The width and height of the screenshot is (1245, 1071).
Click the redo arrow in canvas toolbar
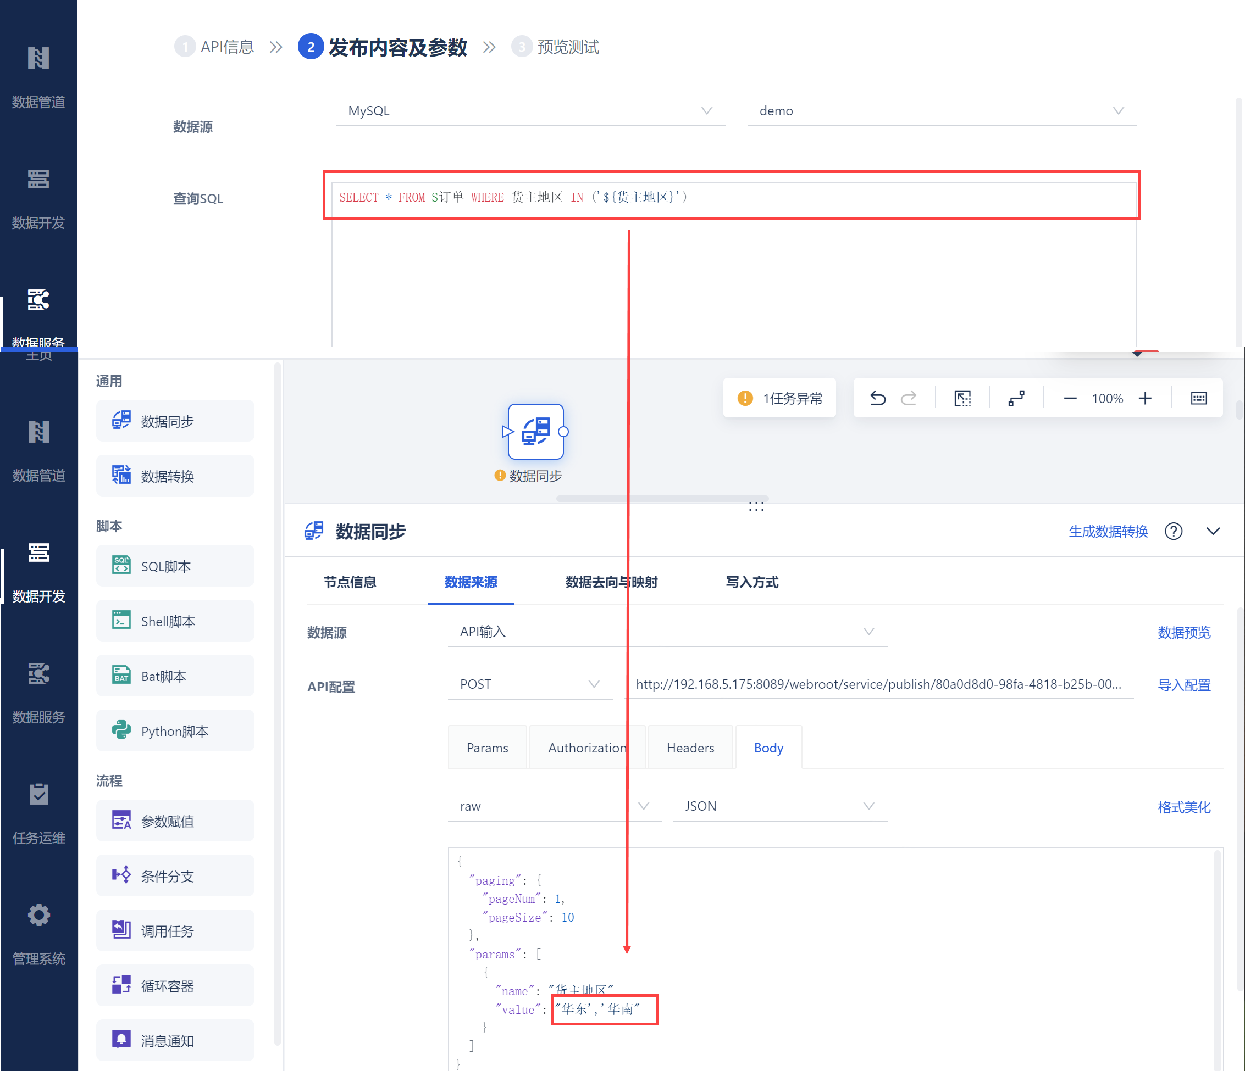click(x=909, y=398)
